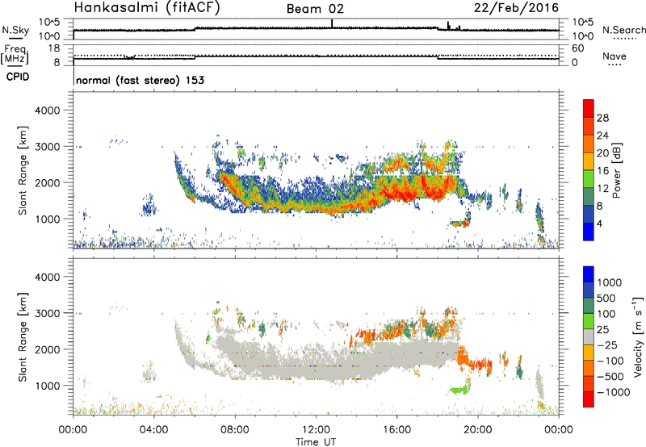
Task: Click the red bottom of the velocity colorbar
Action: pyautogui.click(x=589, y=399)
